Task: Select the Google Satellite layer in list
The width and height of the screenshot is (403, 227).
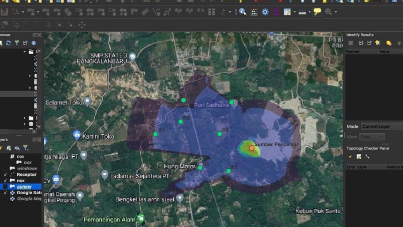Action: tap(28, 193)
